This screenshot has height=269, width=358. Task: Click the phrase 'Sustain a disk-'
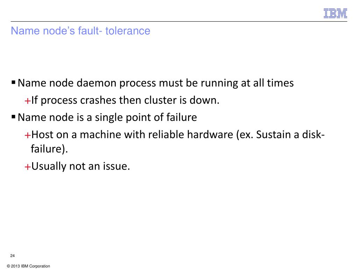click(x=291, y=134)
